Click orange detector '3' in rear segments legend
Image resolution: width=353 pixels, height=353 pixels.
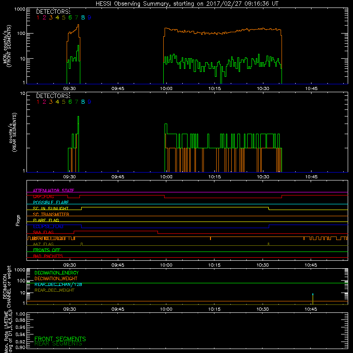[x=51, y=102]
